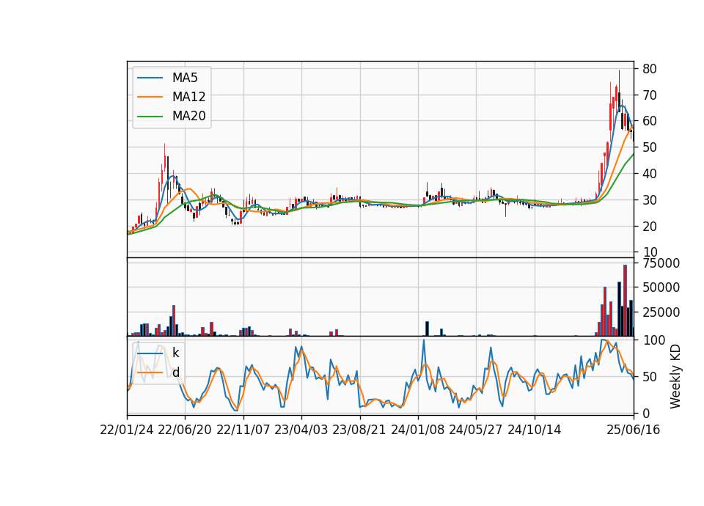Click the 23/08/21 date tick label
Screen dimensions: 704x506
click(359, 430)
